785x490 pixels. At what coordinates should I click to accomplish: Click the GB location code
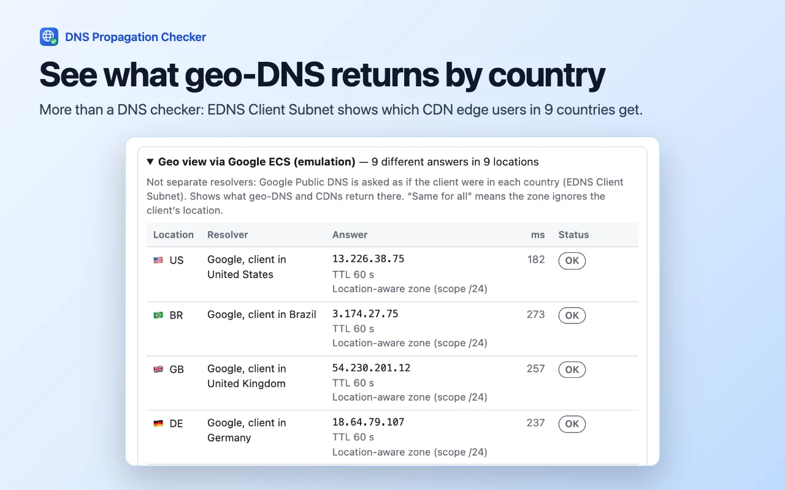(x=177, y=369)
